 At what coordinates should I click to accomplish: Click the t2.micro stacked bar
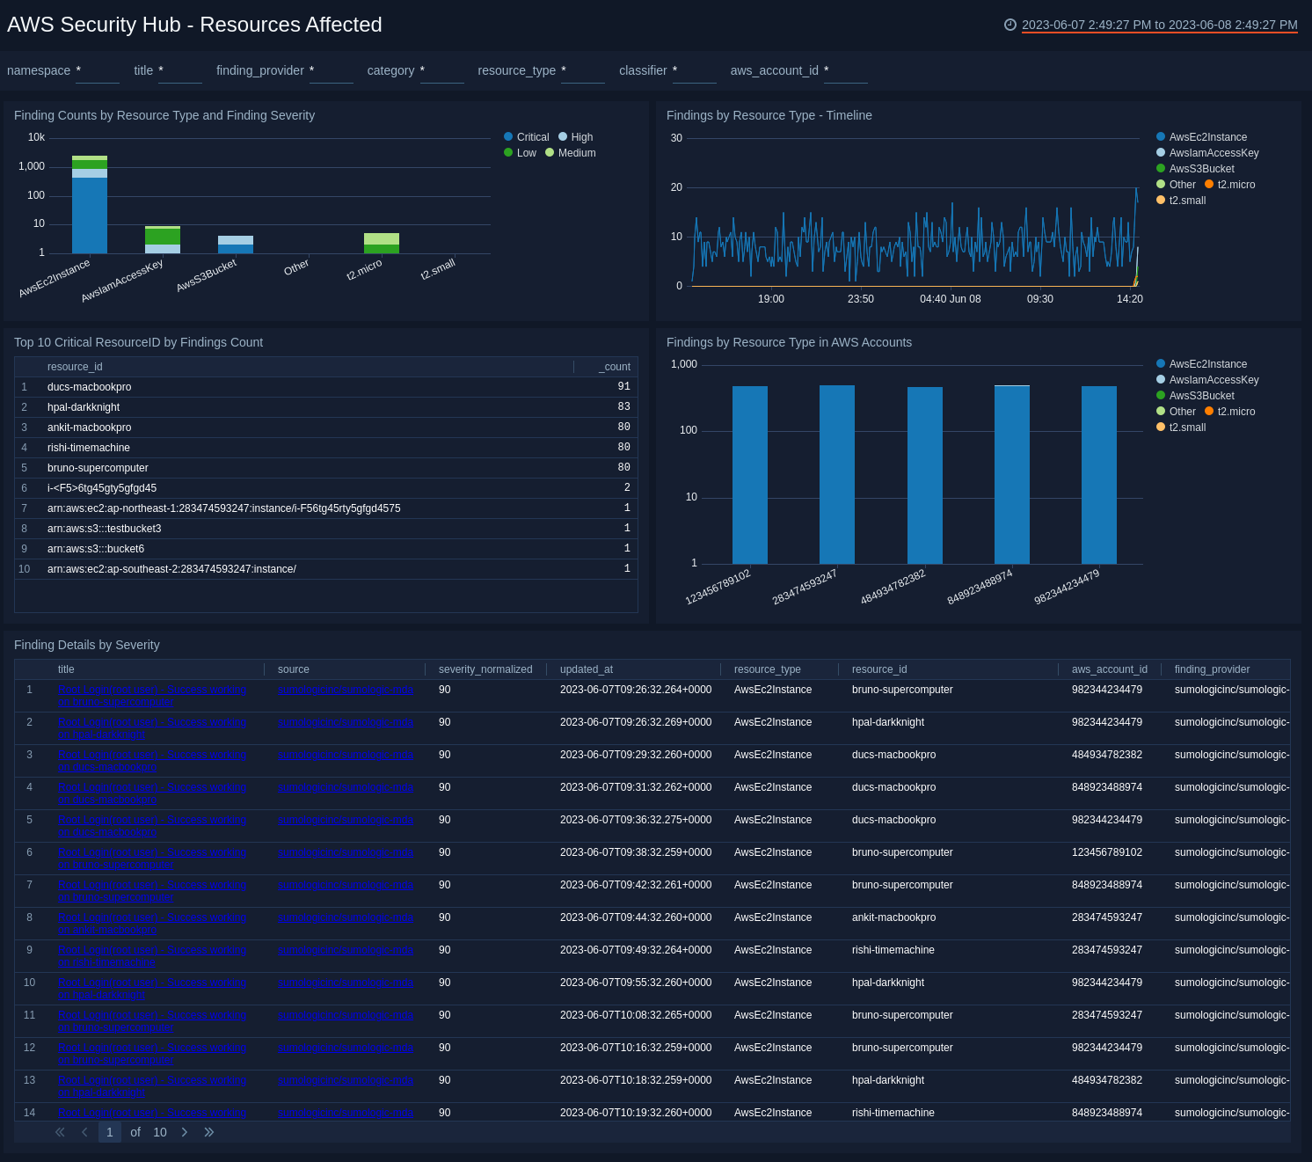pyautogui.click(x=382, y=244)
